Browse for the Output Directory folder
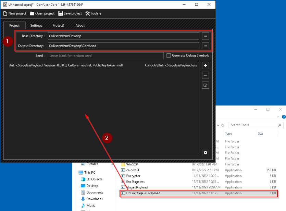The width and height of the screenshot is (286, 211). pyautogui.click(x=206, y=46)
